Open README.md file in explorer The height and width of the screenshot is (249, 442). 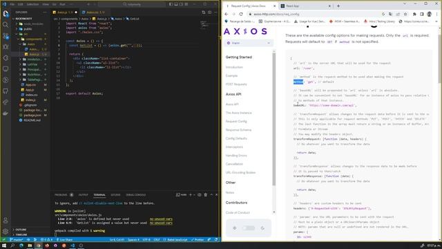pyautogui.click(x=32, y=120)
